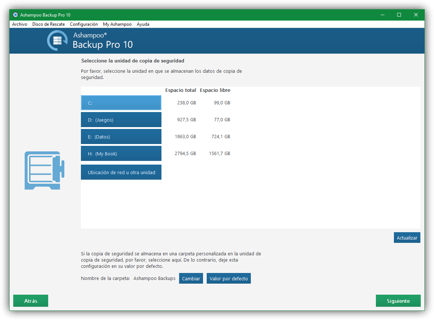The image size is (434, 320).
Task: Open the Ayuda menu
Action: (143, 24)
